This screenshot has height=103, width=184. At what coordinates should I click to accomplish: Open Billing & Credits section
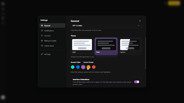(x=52, y=41)
